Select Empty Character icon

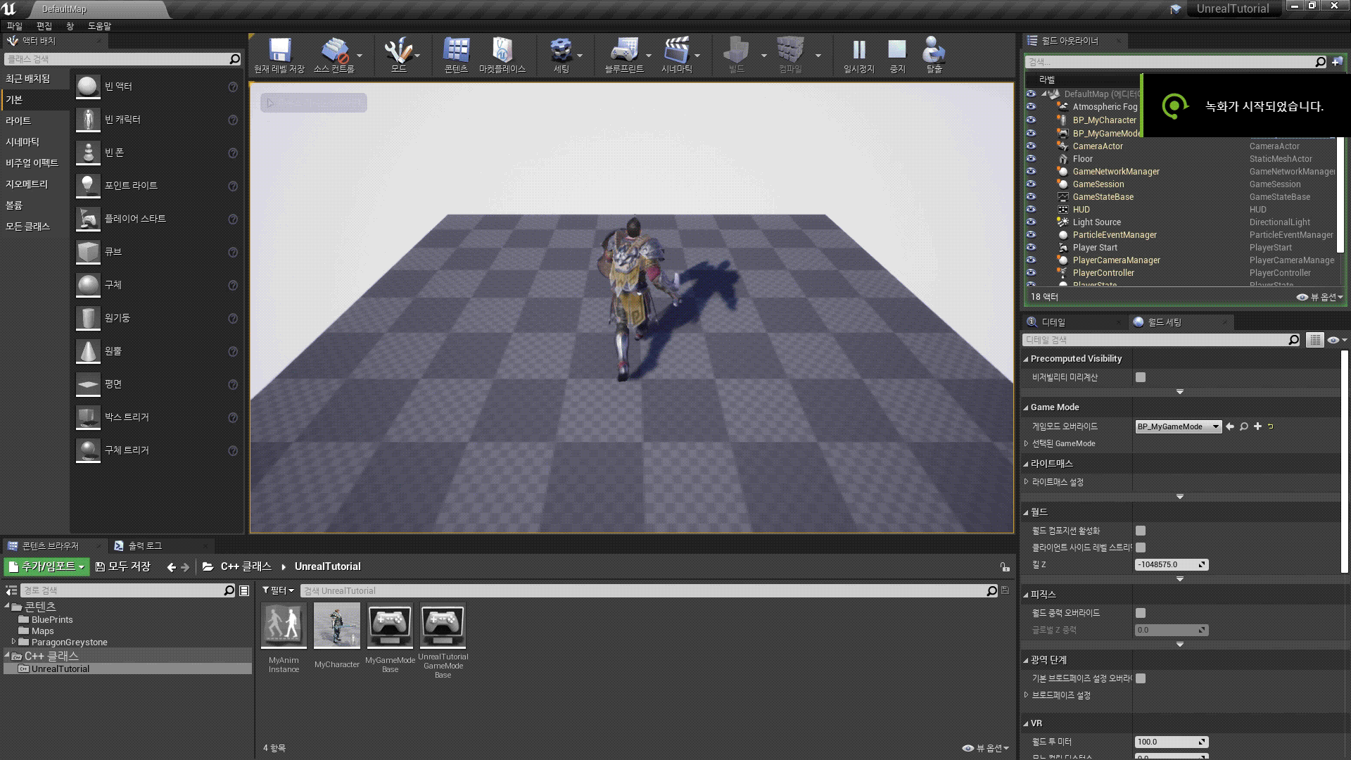tap(88, 120)
